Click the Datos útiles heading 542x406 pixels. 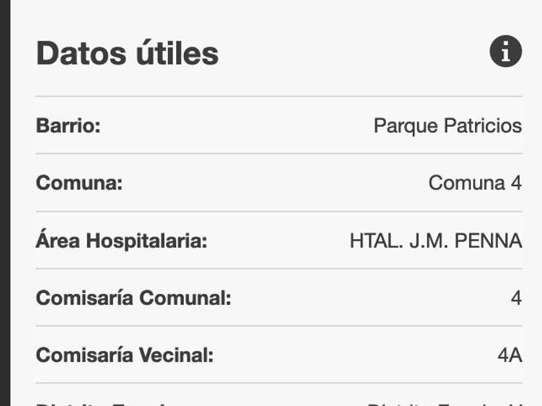(x=127, y=53)
